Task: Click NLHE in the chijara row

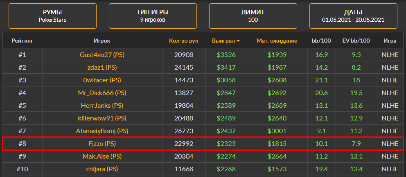Action: click(x=390, y=169)
